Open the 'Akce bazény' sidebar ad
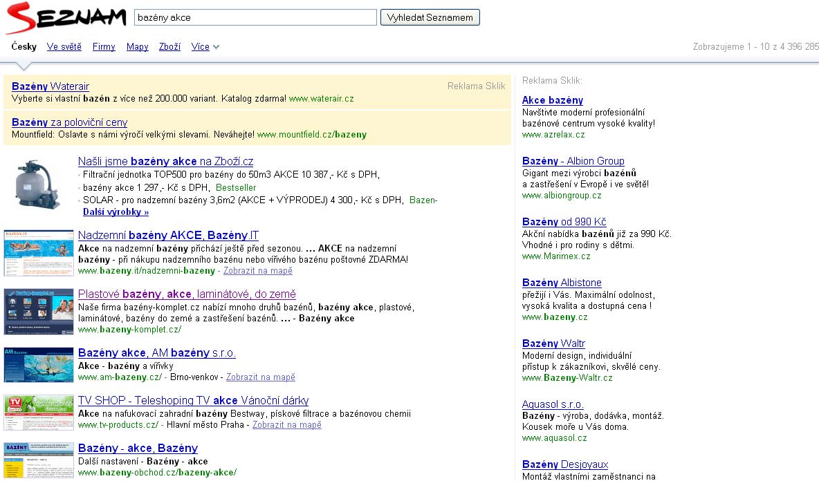This screenshot has width=819, height=481. 553,100
